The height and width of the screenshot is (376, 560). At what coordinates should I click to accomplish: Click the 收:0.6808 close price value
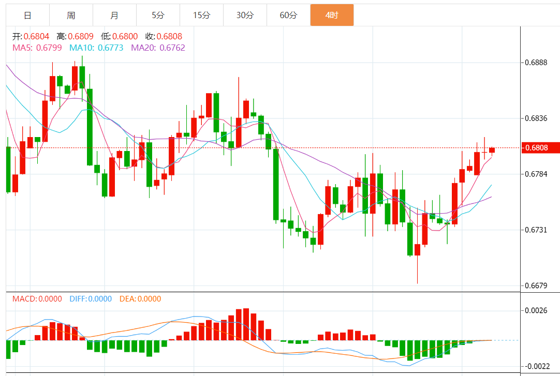tap(164, 36)
